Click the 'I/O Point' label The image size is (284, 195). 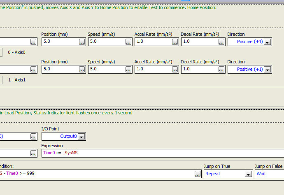[x=50, y=129]
